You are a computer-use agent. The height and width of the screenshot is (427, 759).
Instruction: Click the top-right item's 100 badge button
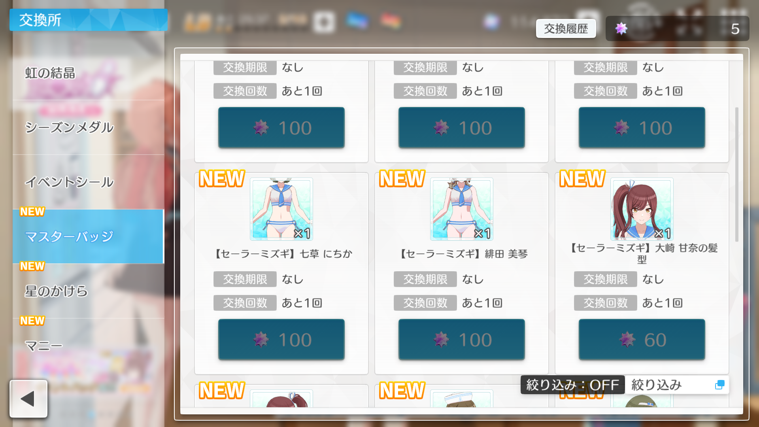pyautogui.click(x=642, y=128)
